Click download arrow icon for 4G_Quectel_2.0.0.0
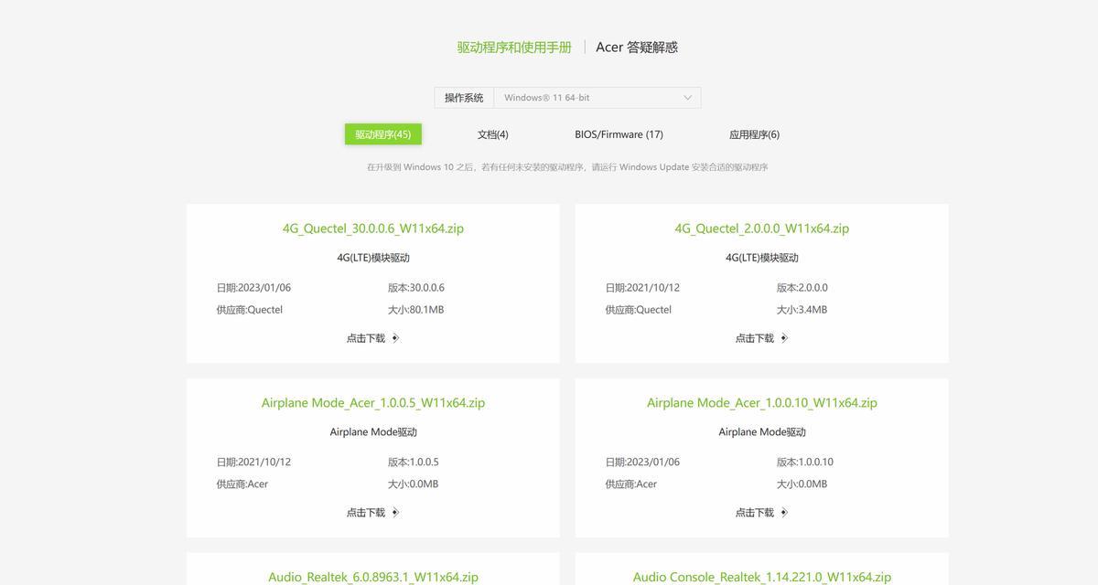The height and width of the screenshot is (585, 1098). tap(784, 338)
